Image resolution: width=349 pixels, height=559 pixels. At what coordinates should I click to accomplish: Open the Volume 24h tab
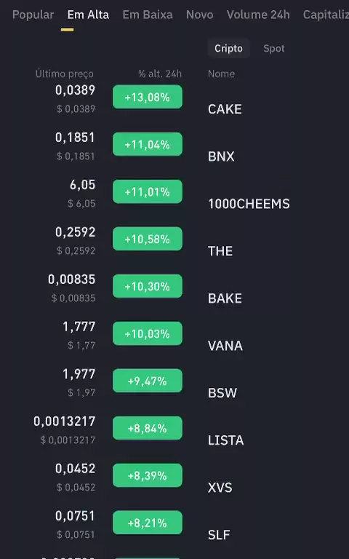pos(258,15)
